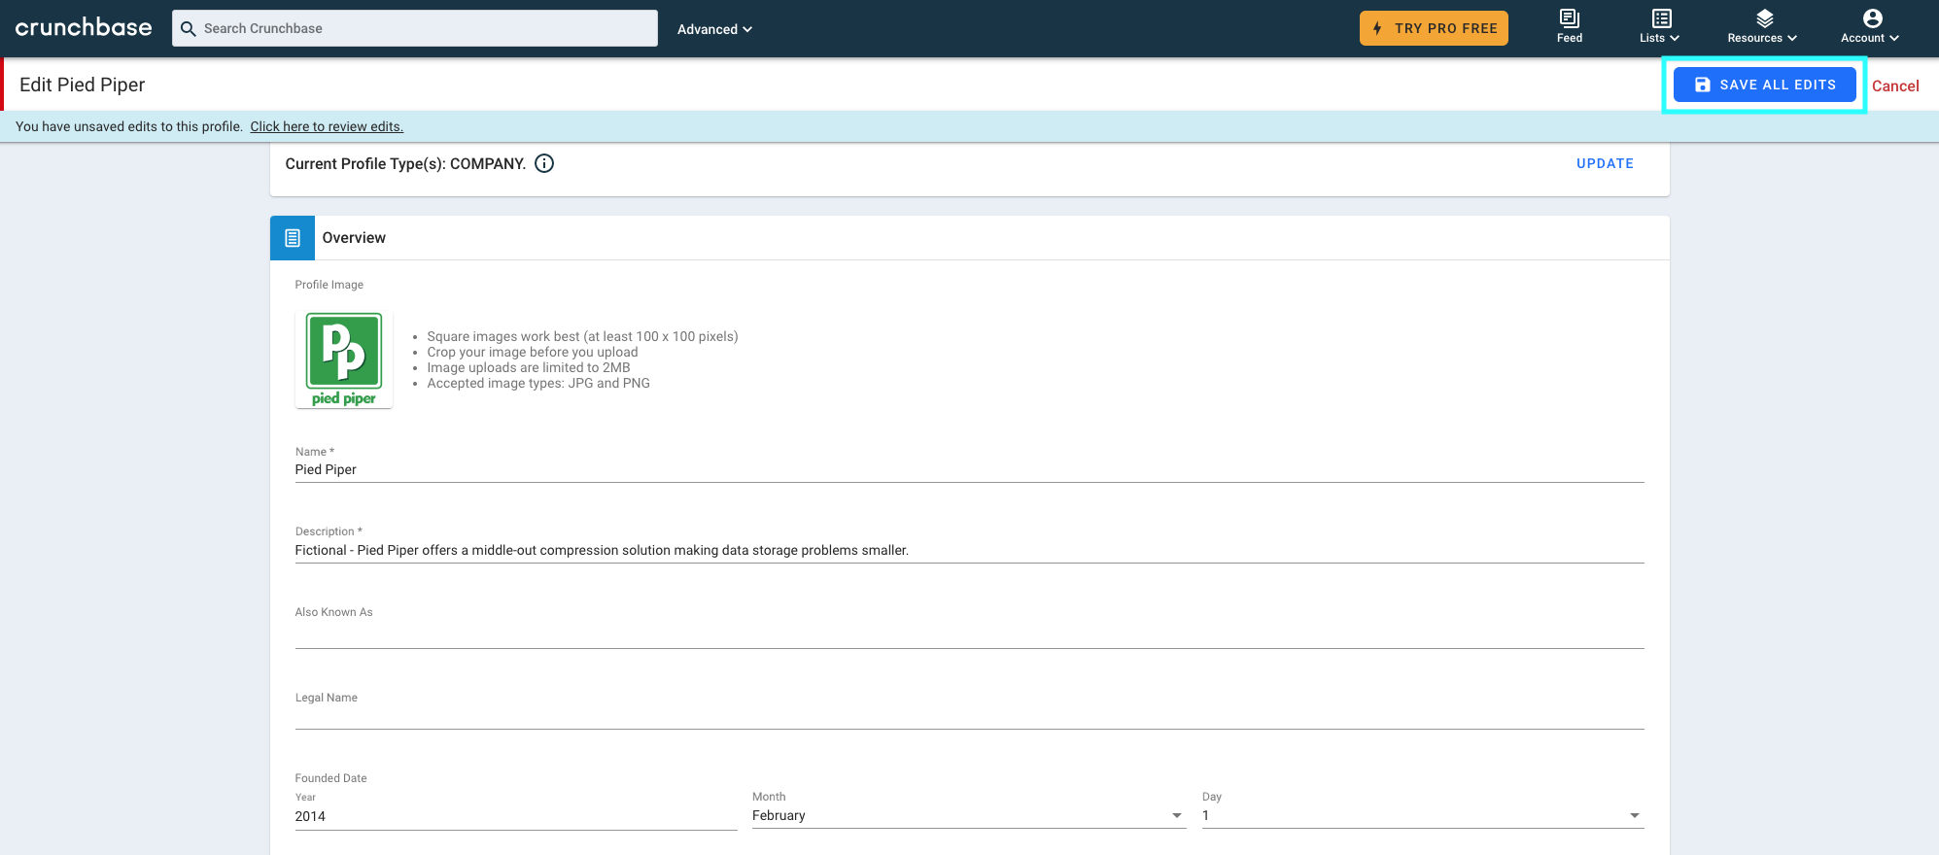This screenshot has height=855, width=1939.
Task: Cancel editing Pied Piper
Action: point(1895,85)
